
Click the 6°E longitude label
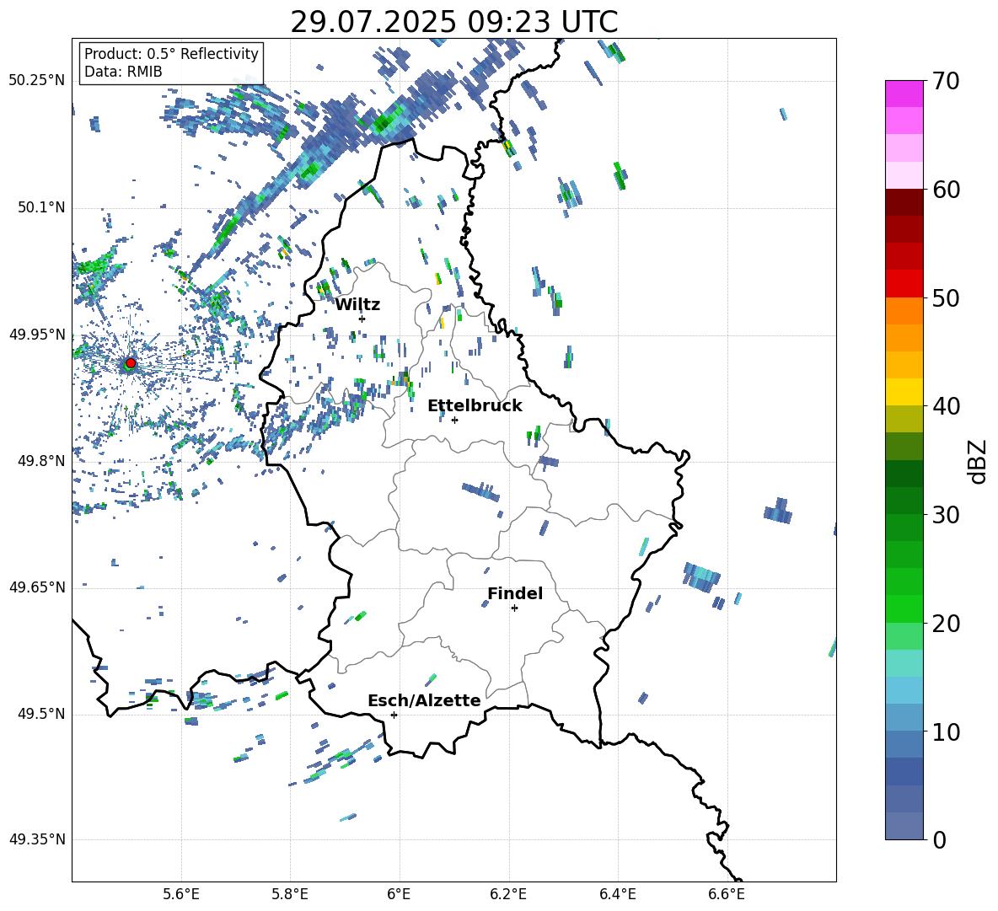pos(399,894)
